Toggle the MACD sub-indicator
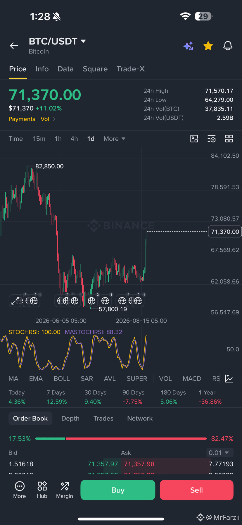The height and width of the screenshot is (525, 242). point(192,378)
